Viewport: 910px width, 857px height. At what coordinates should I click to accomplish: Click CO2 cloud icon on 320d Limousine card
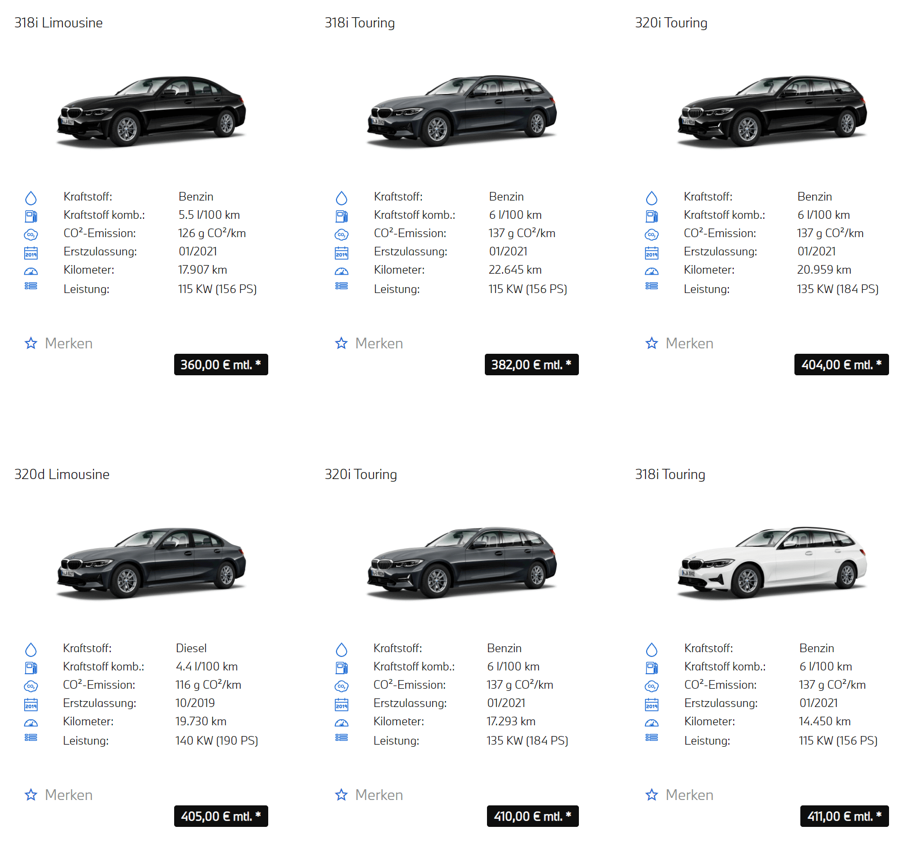31,686
